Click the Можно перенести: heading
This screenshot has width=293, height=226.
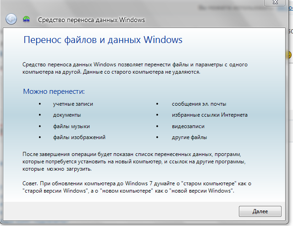pos(54,91)
